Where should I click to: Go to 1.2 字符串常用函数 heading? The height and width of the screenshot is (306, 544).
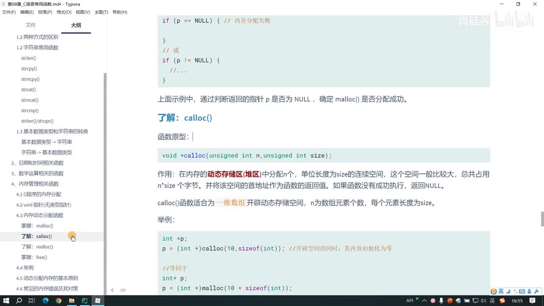(x=37, y=48)
